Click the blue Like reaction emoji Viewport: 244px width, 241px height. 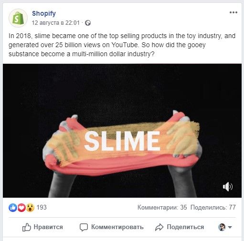tap(13, 208)
